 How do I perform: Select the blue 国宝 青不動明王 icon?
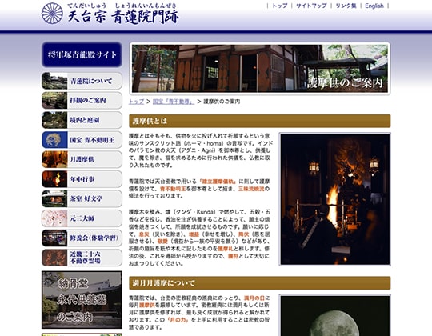[54, 140]
